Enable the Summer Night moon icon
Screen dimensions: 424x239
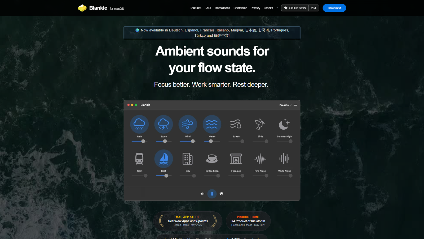pos(284,124)
